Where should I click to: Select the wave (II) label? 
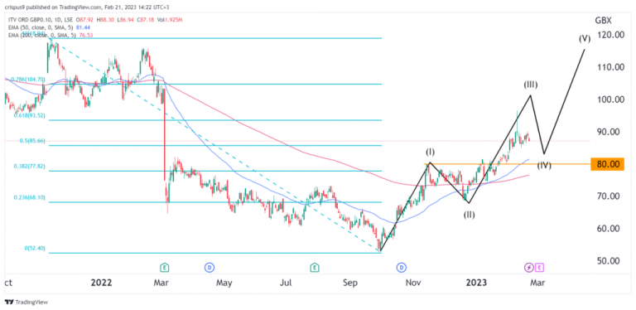(470, 215)
